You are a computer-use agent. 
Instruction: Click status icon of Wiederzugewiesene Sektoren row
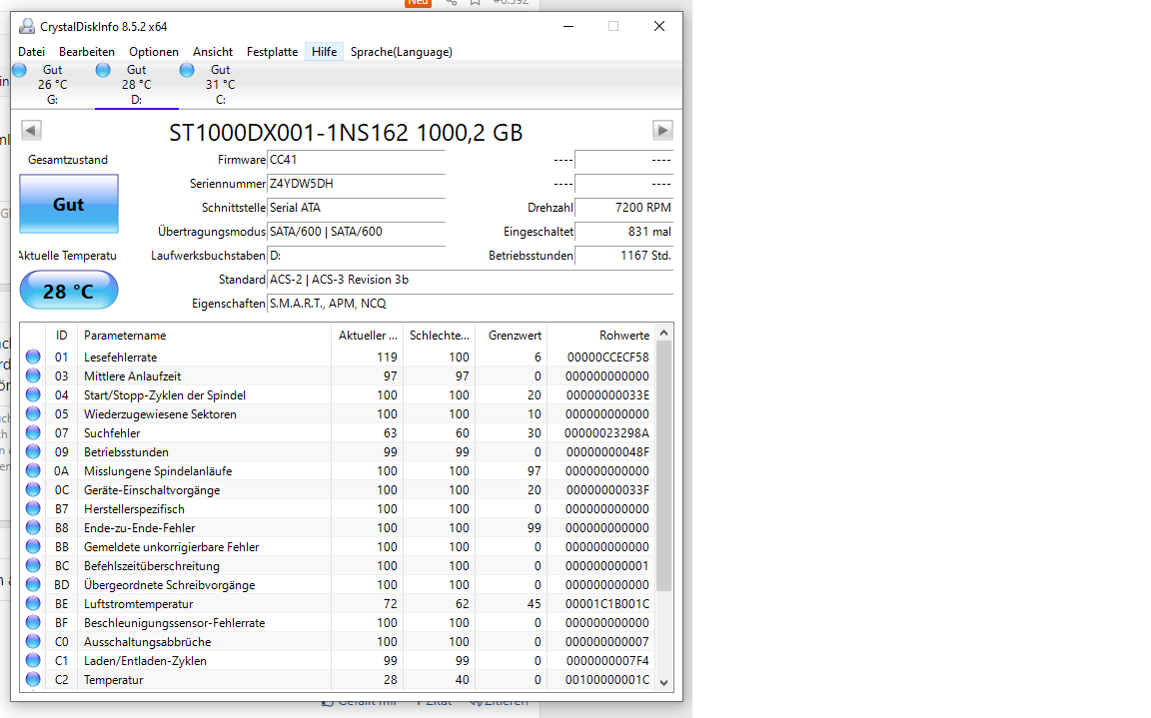coord(33,414)
